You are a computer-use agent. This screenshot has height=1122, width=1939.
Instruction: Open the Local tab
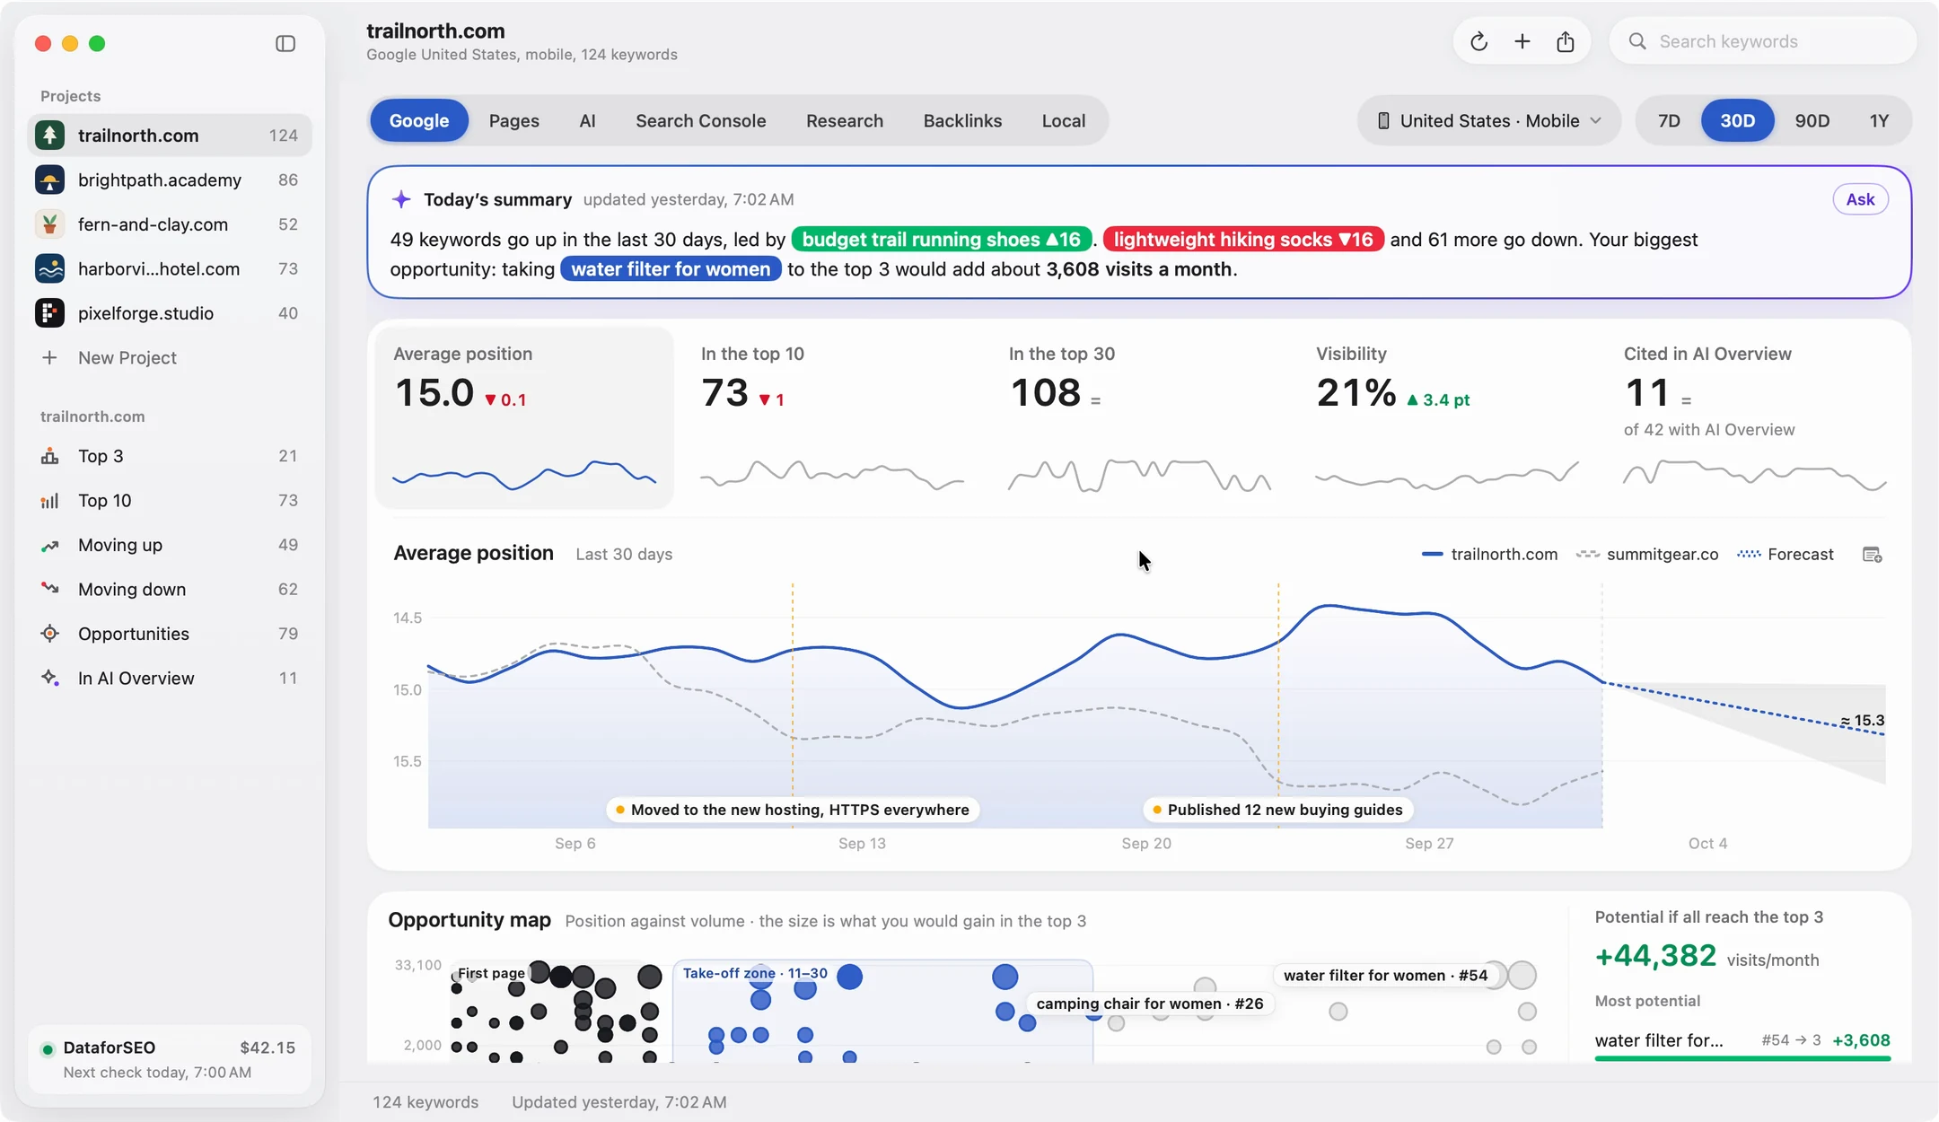pyautogui.click(x=1063, y=120)
